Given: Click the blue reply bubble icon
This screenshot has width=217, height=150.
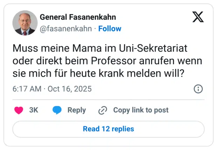Looking at the screenshot, I should click(x=57, y=110).
